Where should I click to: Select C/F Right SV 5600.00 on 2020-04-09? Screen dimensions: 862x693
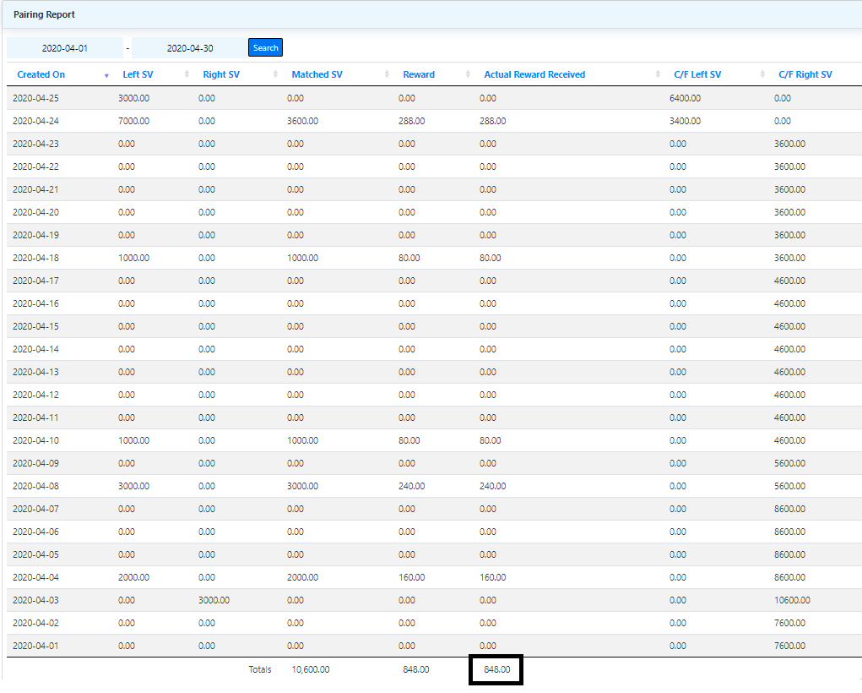[x=790, y=463]
